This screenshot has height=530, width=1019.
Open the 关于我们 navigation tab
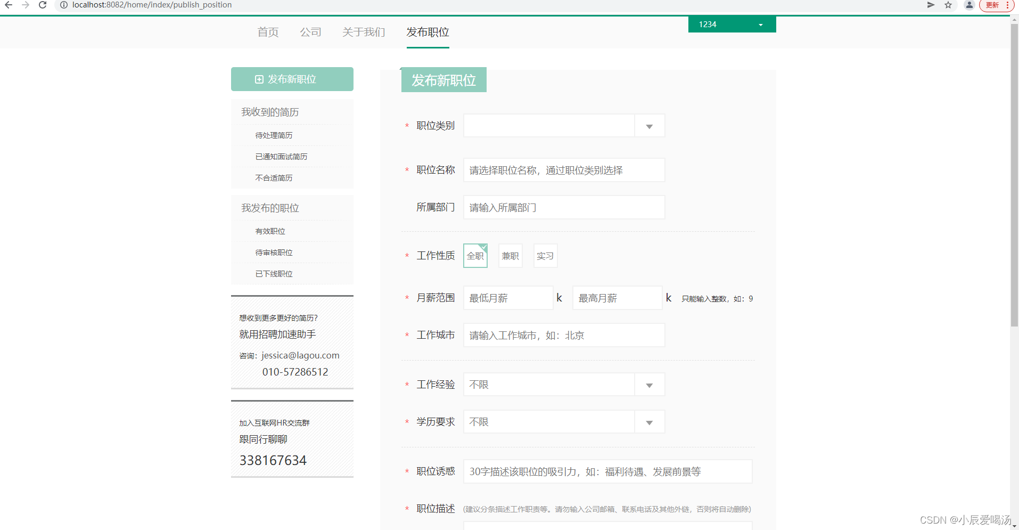pyautogui.click(x=364, y=32)
